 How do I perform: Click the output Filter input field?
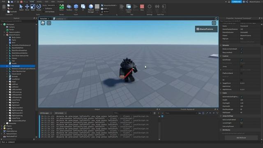(x=132, y=113)
